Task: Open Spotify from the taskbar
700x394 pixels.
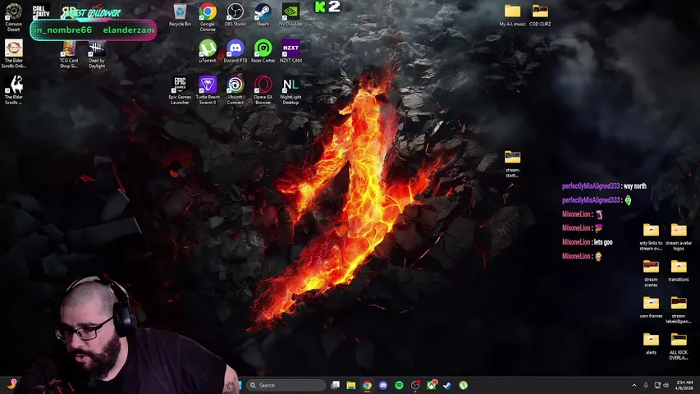Action: click(x=399, y=385)
